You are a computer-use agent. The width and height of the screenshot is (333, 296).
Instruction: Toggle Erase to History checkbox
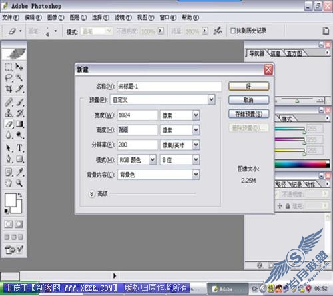(x=233, y=31)
